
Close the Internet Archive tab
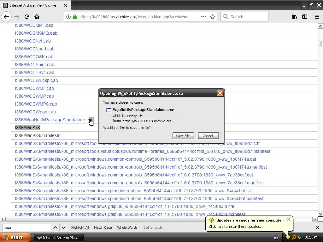(65, 5)
